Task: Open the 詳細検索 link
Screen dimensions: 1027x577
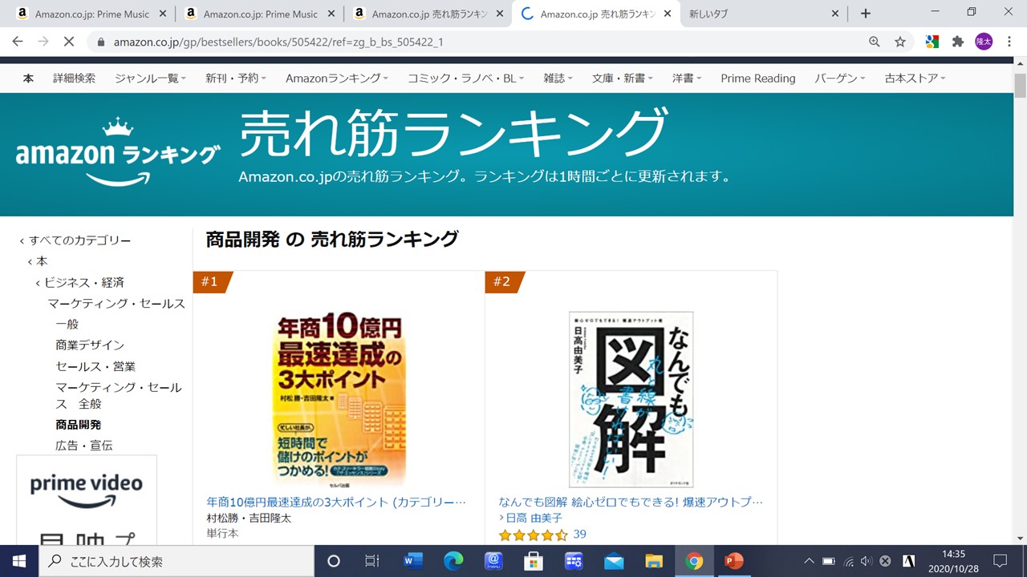Action: [x=74, y=78]
